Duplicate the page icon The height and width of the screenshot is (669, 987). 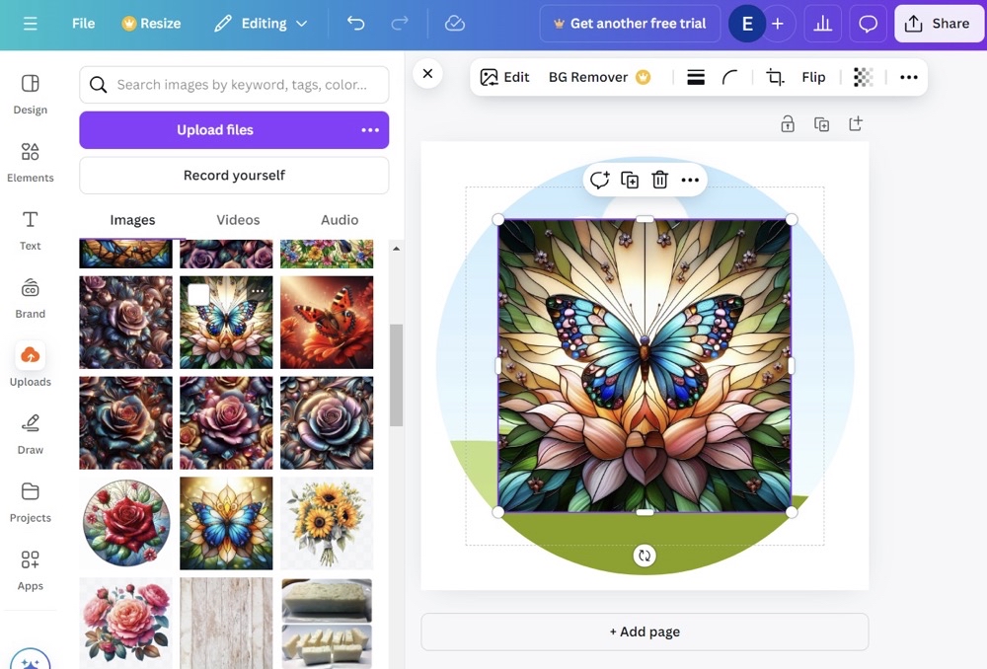(821, 124)
